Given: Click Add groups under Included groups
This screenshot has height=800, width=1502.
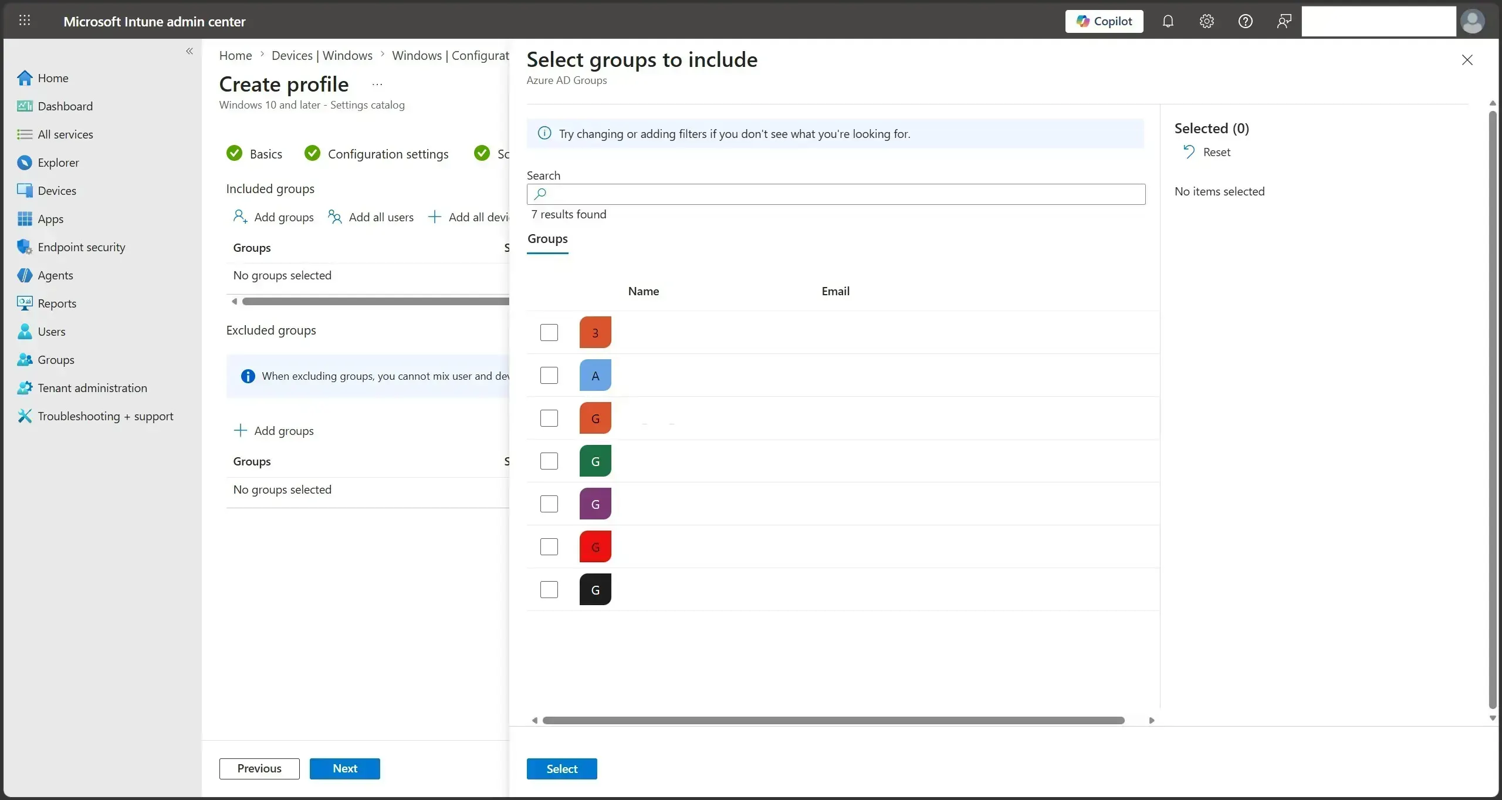Looking at the screenshot, I should tap(273, 217).
